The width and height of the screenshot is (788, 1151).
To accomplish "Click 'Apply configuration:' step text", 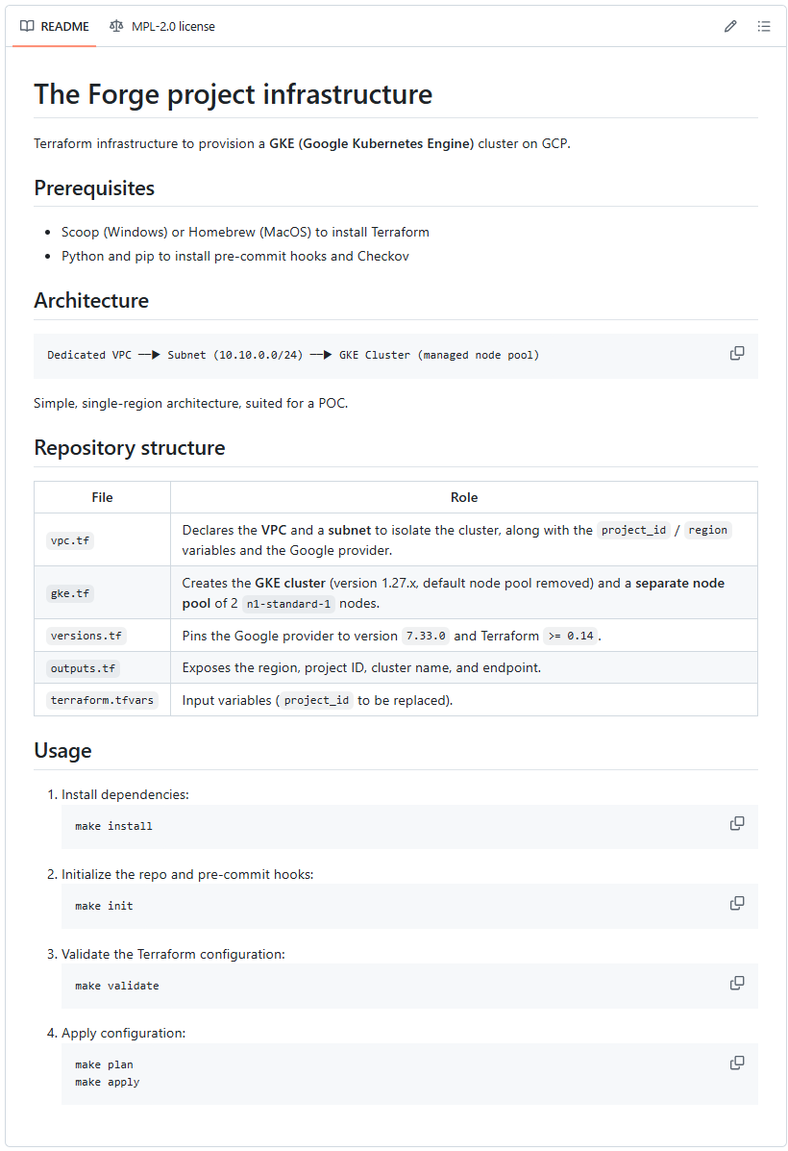I will [x=123, y=1033].
